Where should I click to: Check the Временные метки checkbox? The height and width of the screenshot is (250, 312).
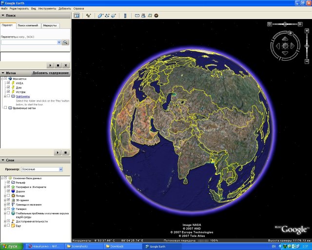tap(5, 107)
